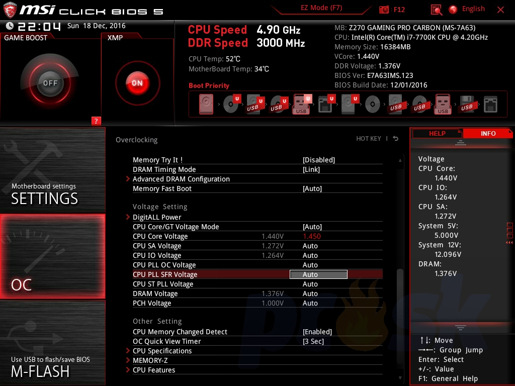Expand the CPU Specifications submenu
The height and width of the screenshot is (386, 515).
click(162, 351)
